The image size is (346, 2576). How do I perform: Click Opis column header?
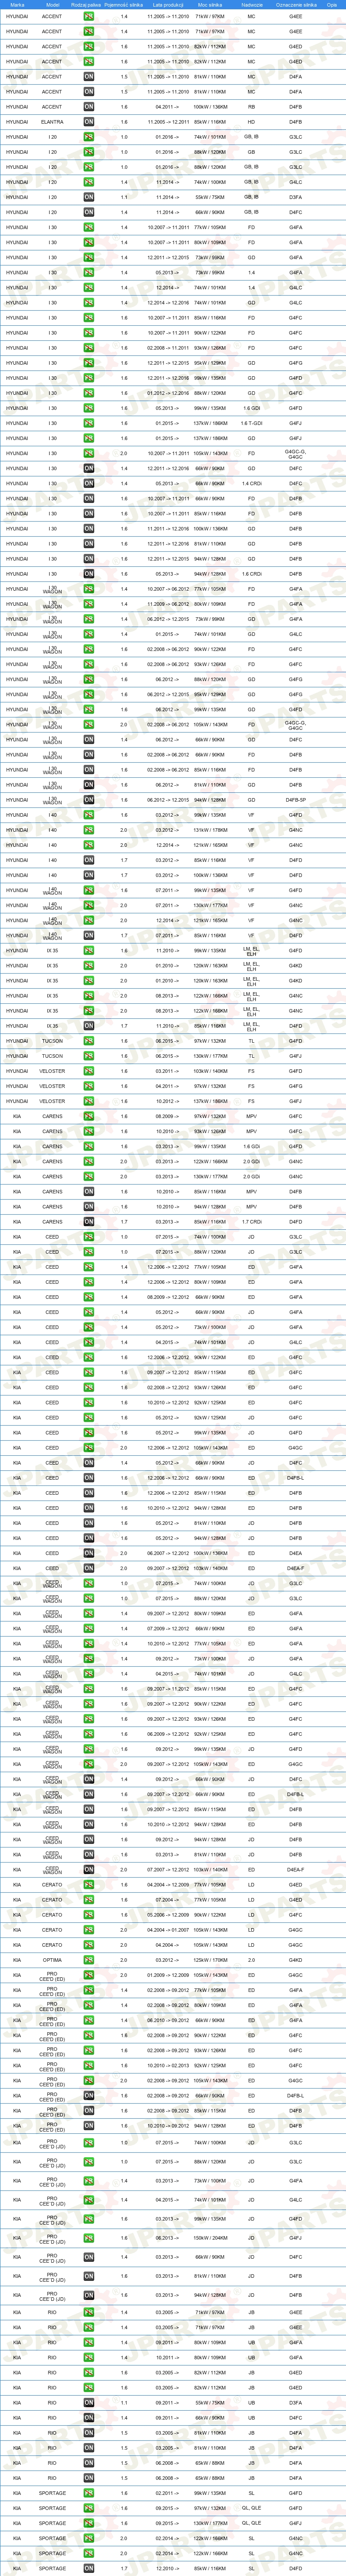tap(332, 5)
